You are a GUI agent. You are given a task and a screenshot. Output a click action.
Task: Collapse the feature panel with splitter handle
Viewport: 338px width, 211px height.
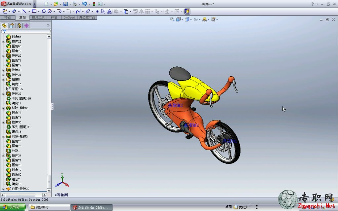(52, 107)
